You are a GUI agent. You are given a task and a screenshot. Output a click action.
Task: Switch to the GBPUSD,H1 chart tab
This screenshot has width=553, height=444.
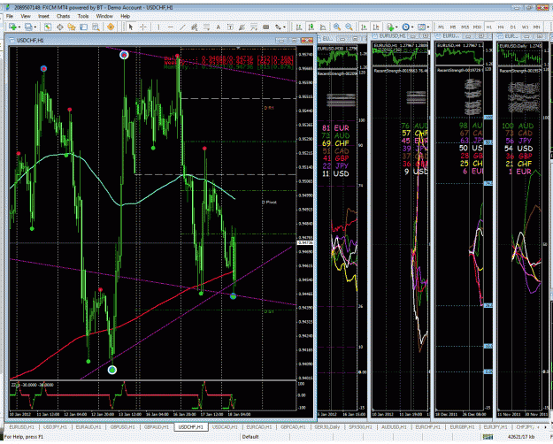(122, 427)
